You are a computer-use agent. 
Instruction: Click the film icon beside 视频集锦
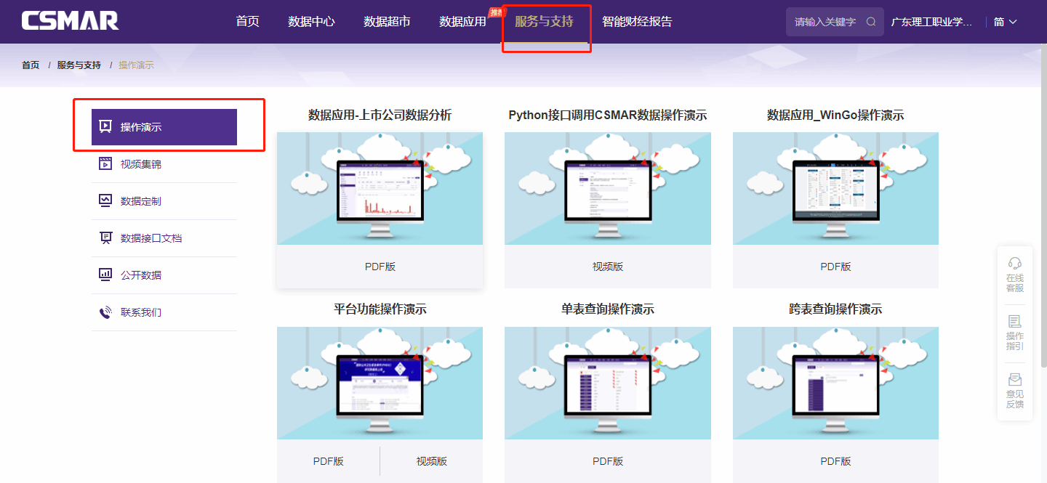(105, 164)
